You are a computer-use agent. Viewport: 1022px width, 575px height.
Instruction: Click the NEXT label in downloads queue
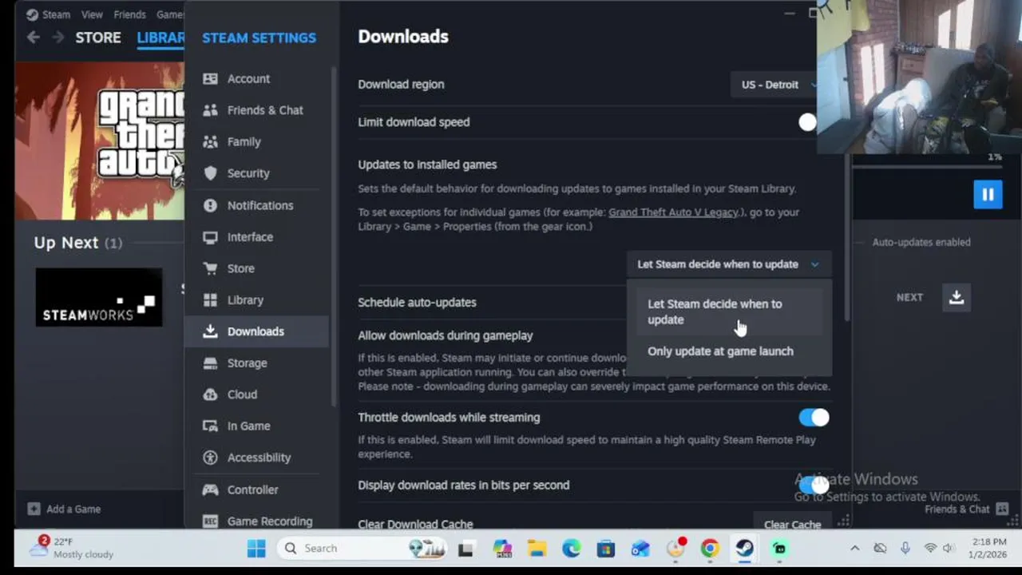pos(909,297)
